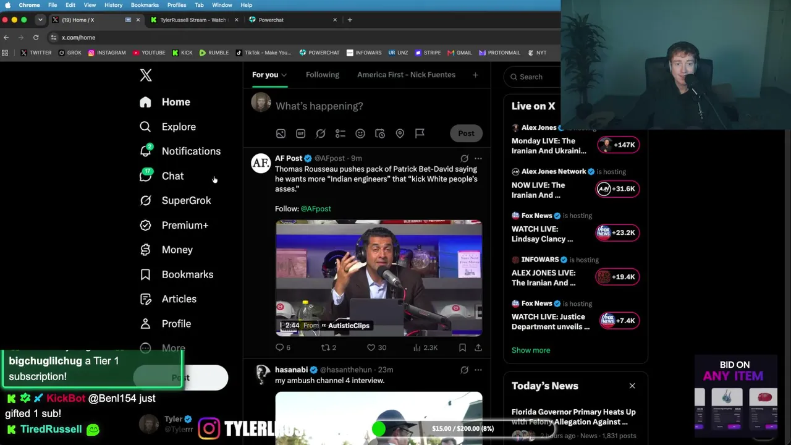The image size is (791, 445).
Task: Open the Profiles menu
Action: [177, 5]
